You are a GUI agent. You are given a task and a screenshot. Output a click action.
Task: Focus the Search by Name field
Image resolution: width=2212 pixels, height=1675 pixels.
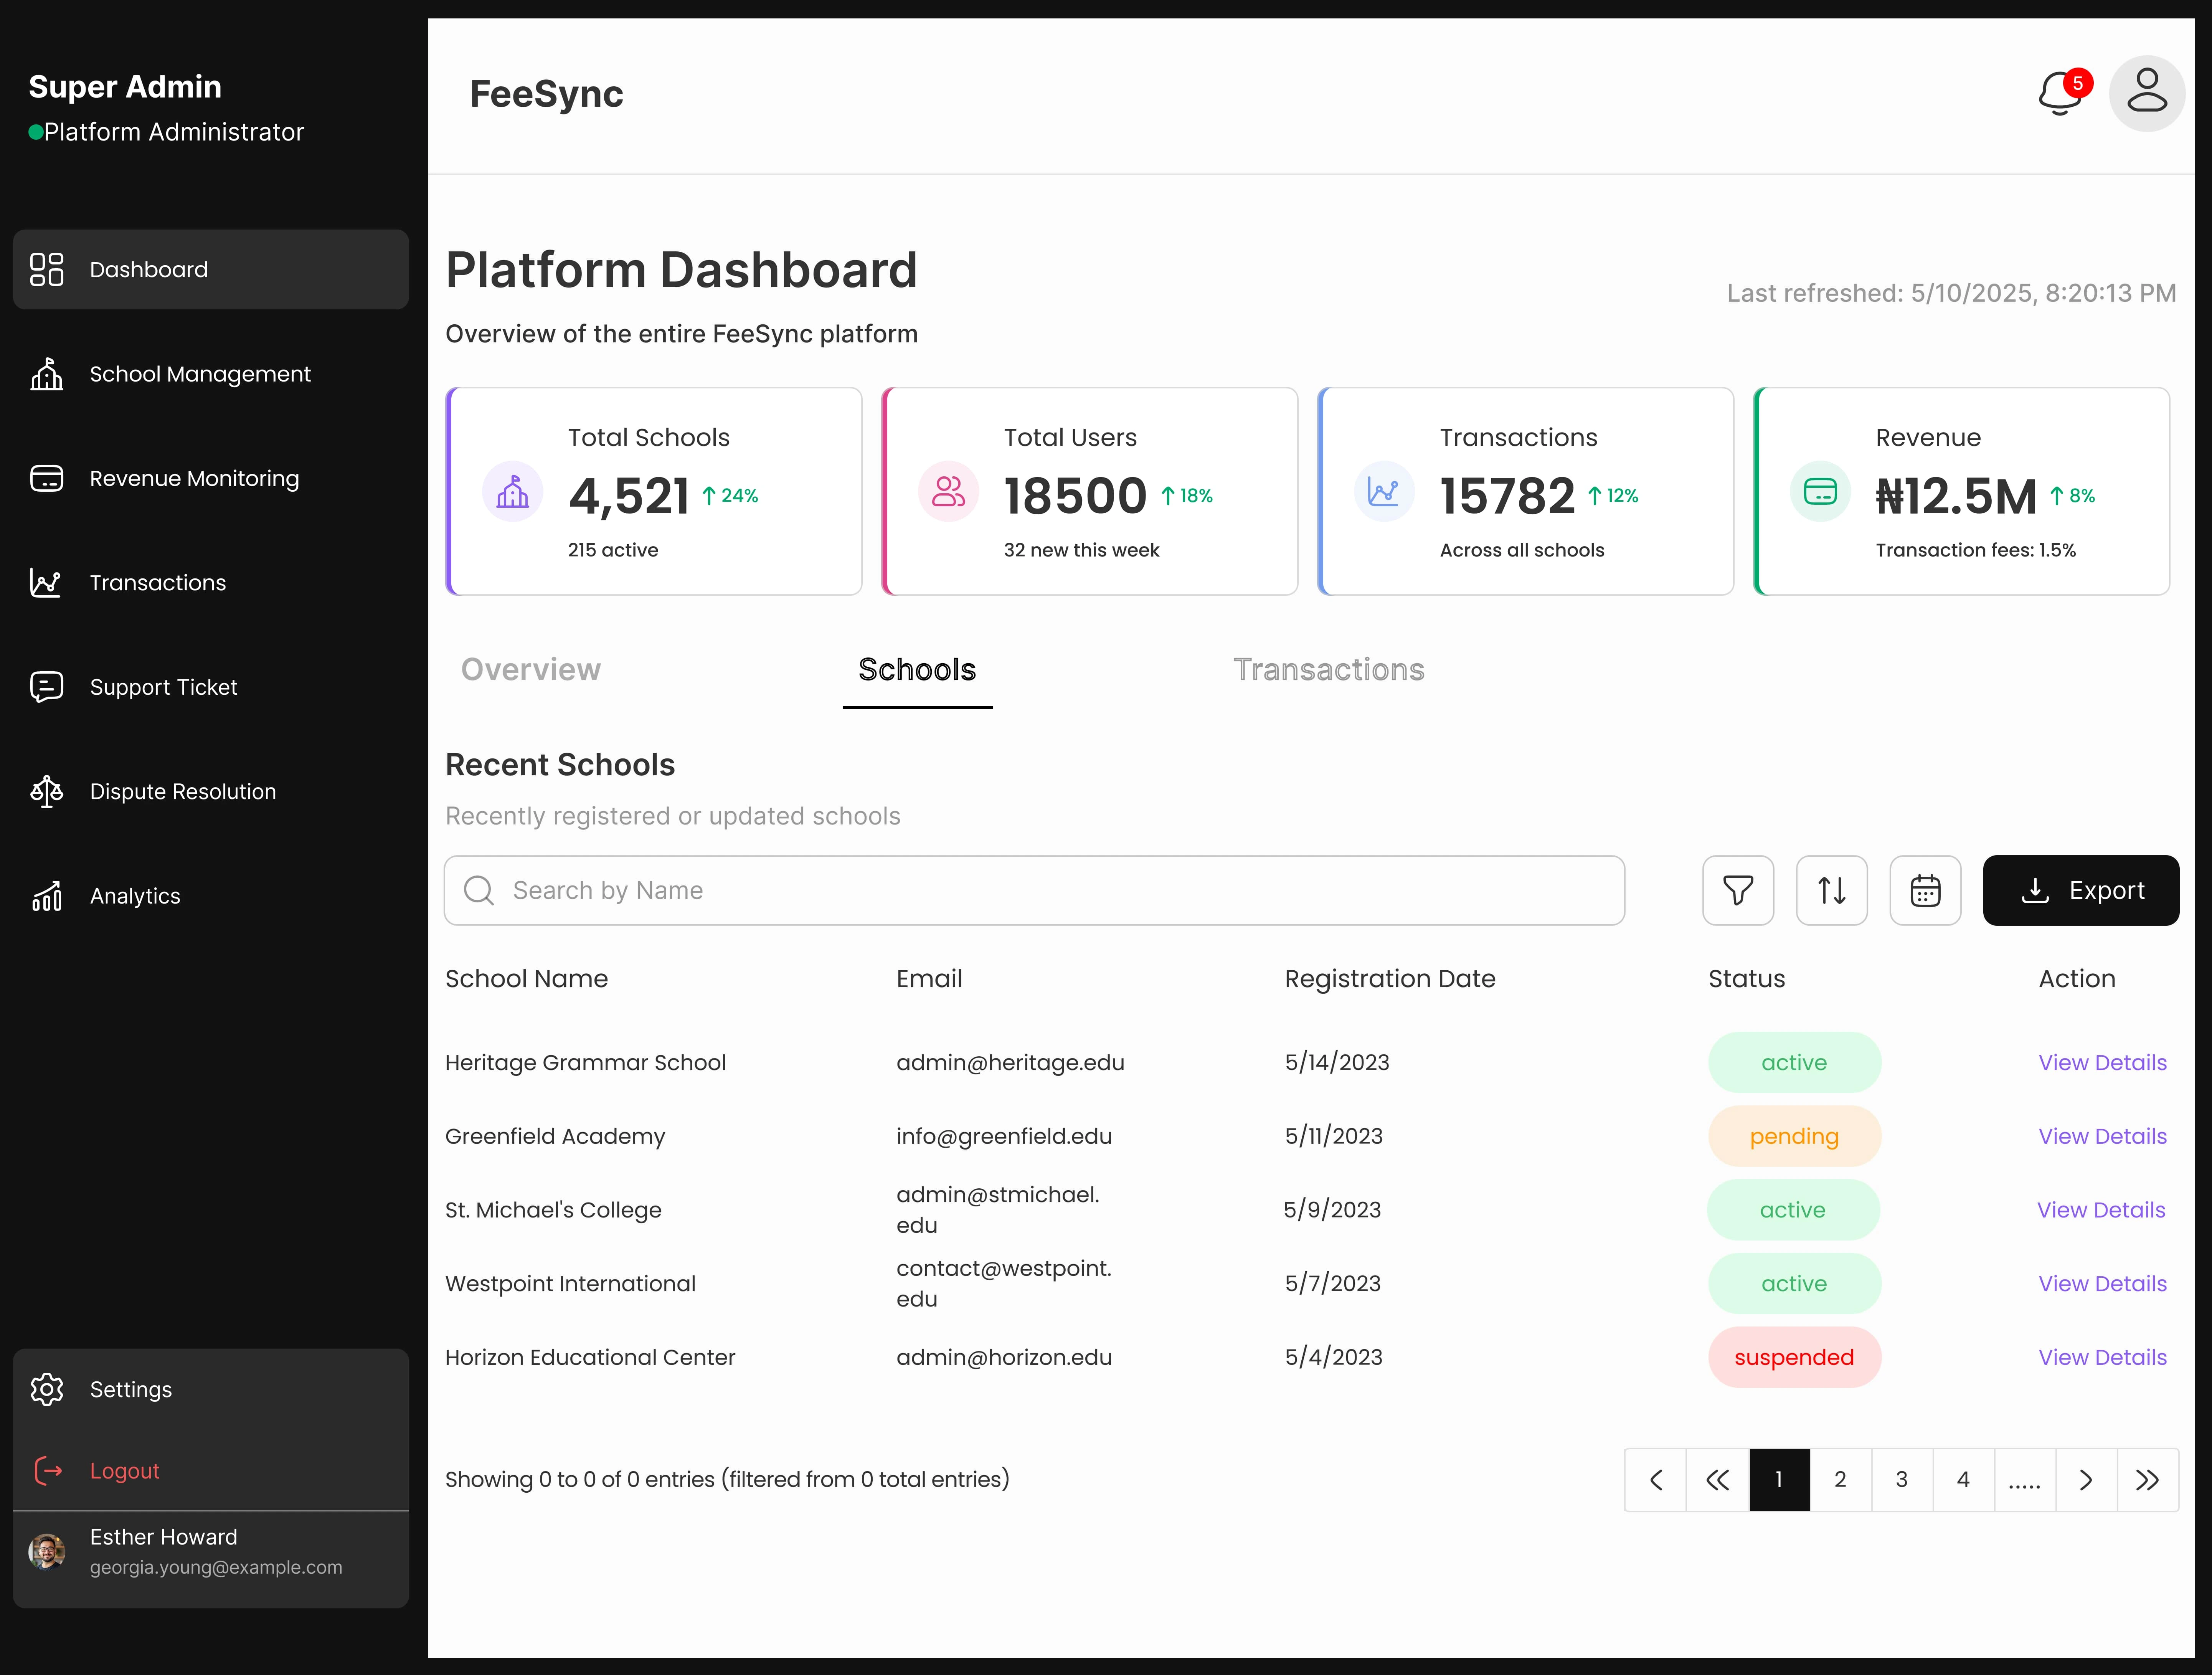click(x=1034, y=890)
